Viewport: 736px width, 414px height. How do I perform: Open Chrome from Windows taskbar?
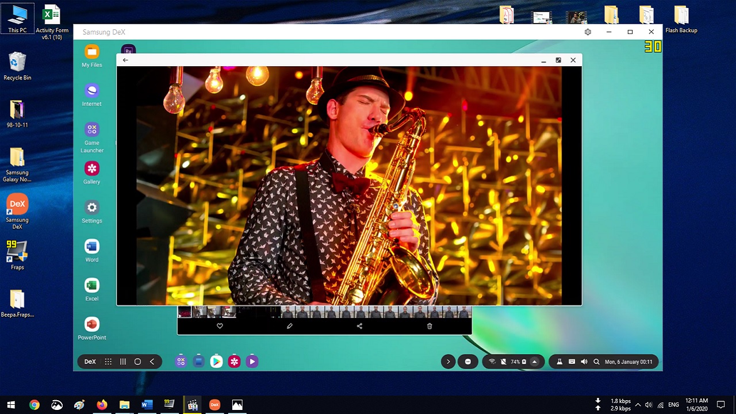34,405
